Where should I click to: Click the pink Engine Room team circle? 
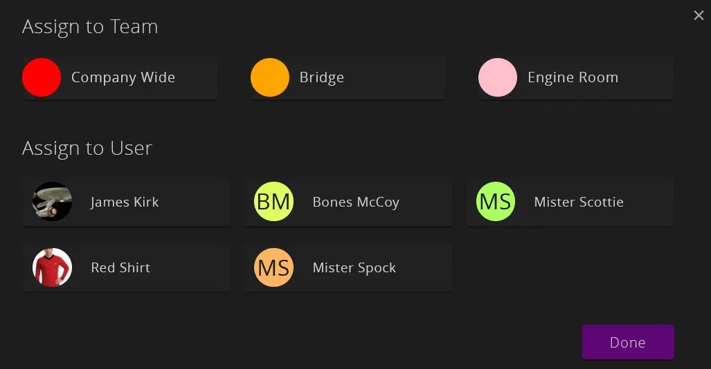498,77
